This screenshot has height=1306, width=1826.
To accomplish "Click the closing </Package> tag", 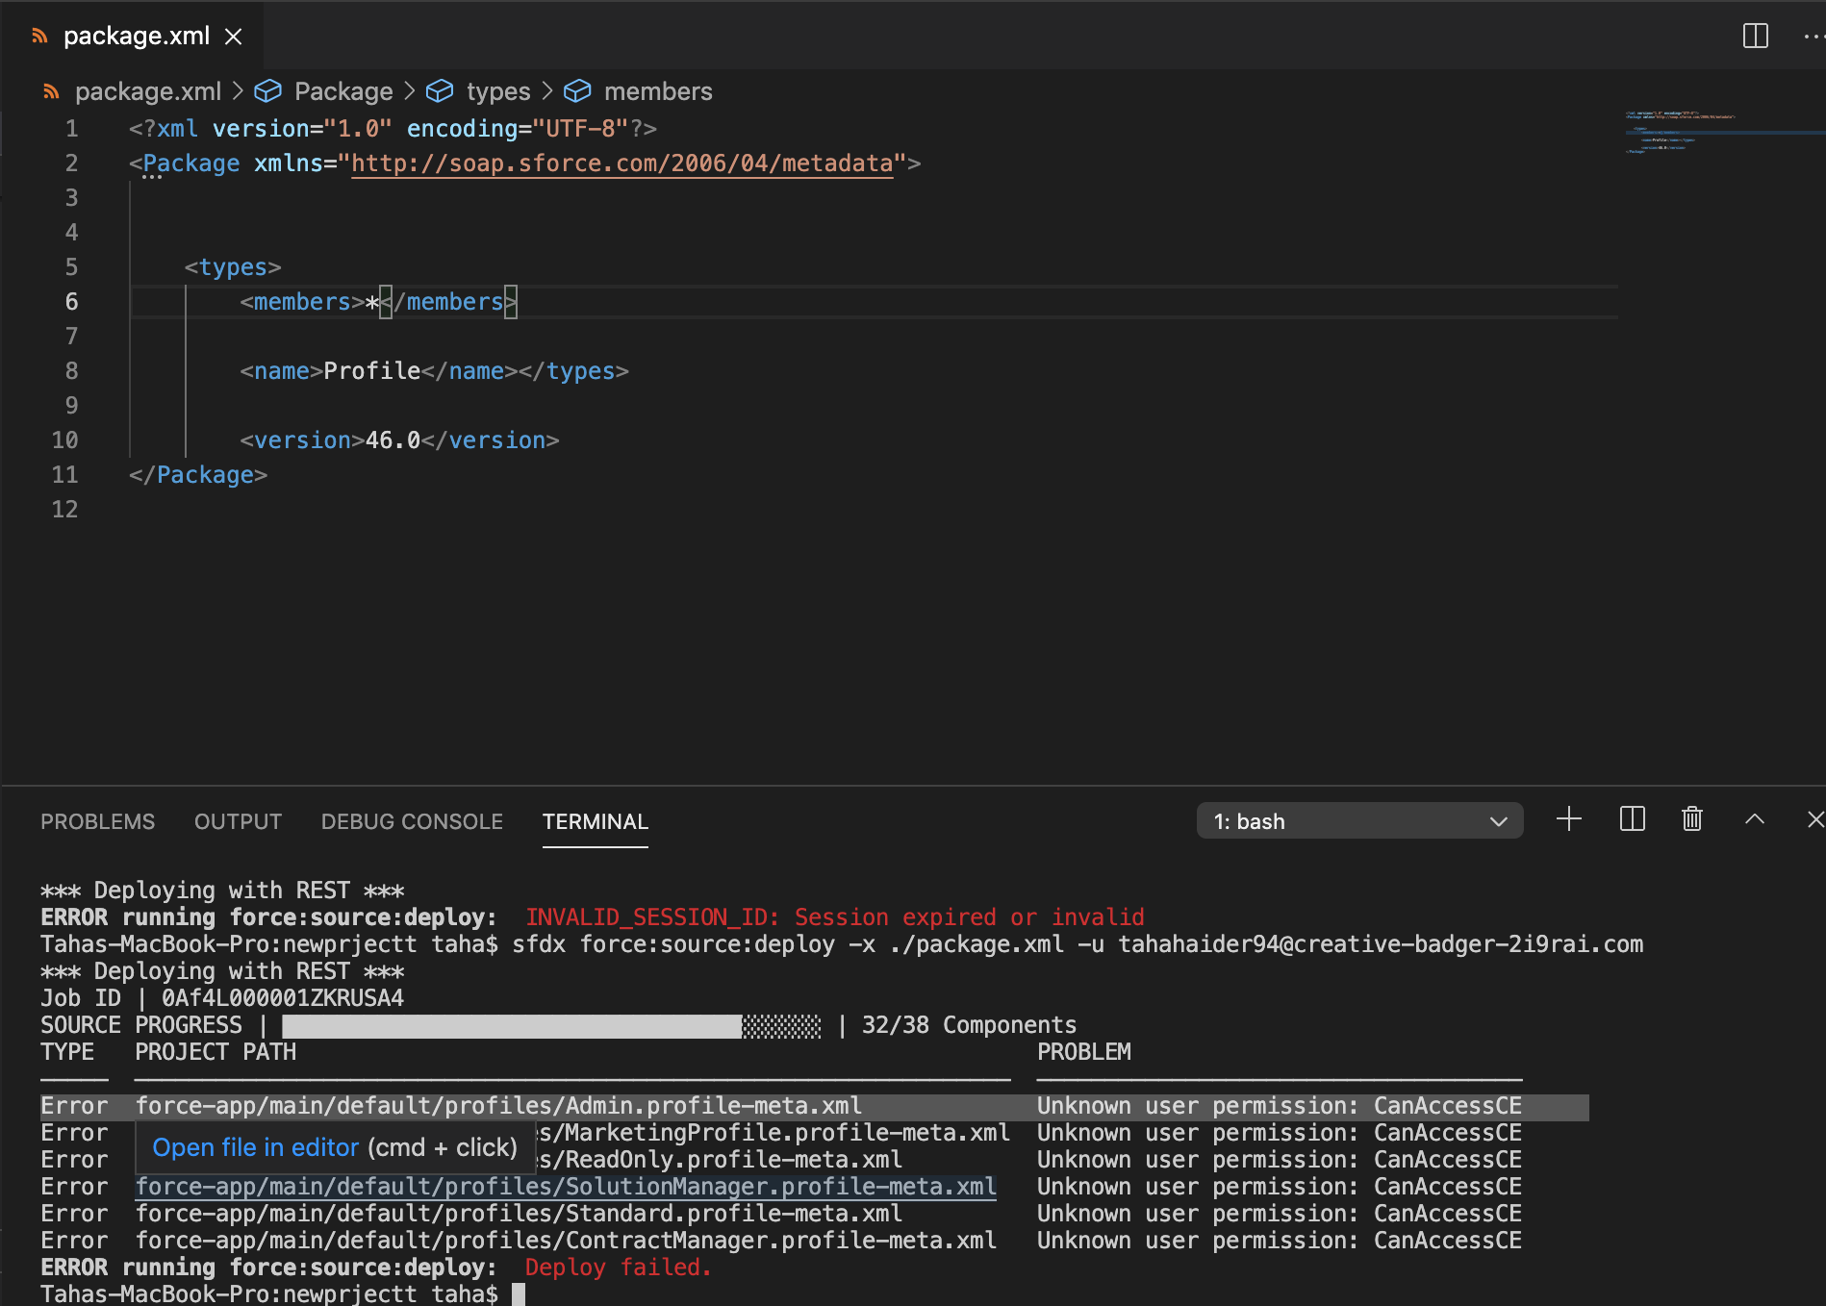I will pyautogui.click(x=198, y=475).
